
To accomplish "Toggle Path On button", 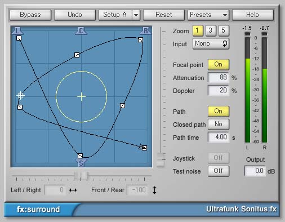I will pos(219,111).
